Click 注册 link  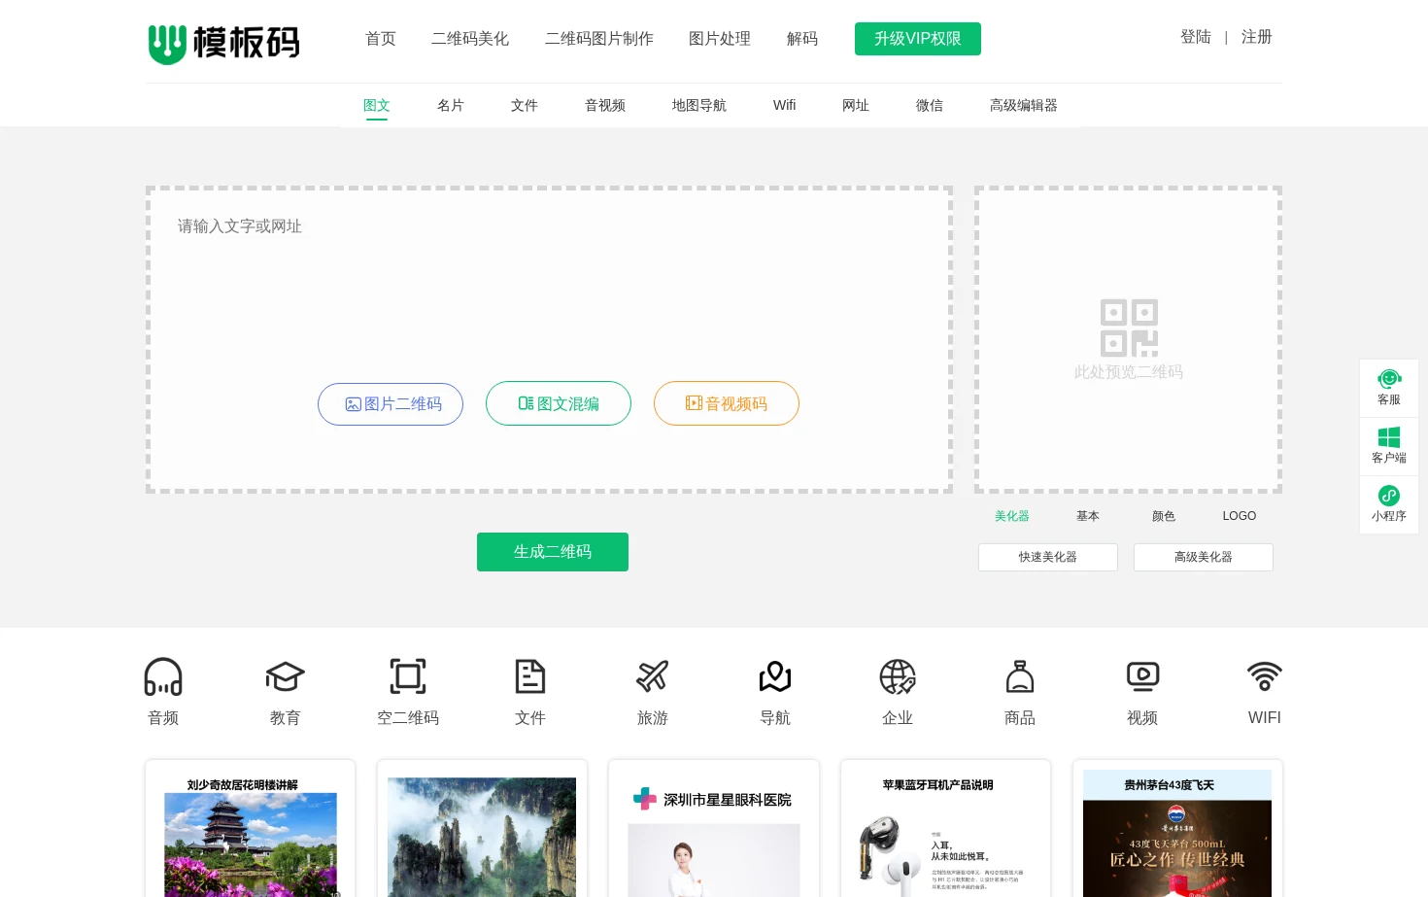[x=1257, y=37]
